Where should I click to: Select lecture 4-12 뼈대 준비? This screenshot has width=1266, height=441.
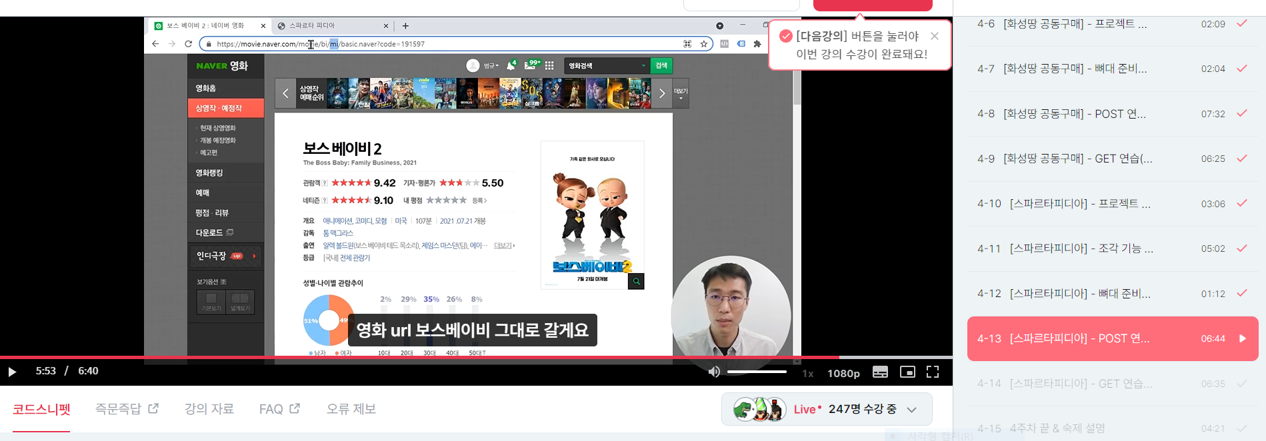1113,294
